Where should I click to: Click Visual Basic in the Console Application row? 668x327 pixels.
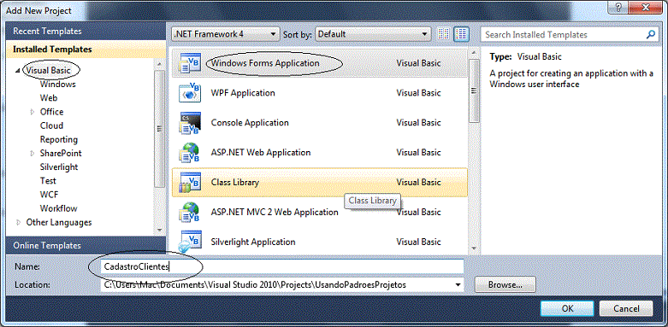click(x=418, y=122)
